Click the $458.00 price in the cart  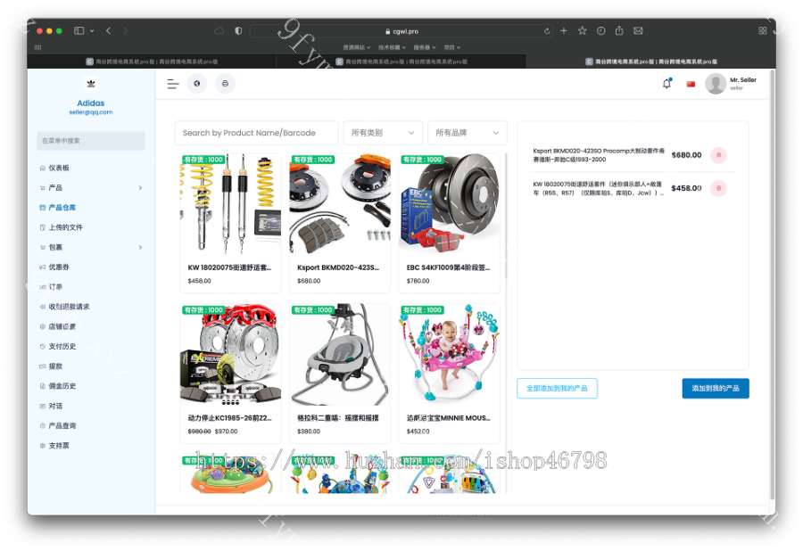pos(686,188)
